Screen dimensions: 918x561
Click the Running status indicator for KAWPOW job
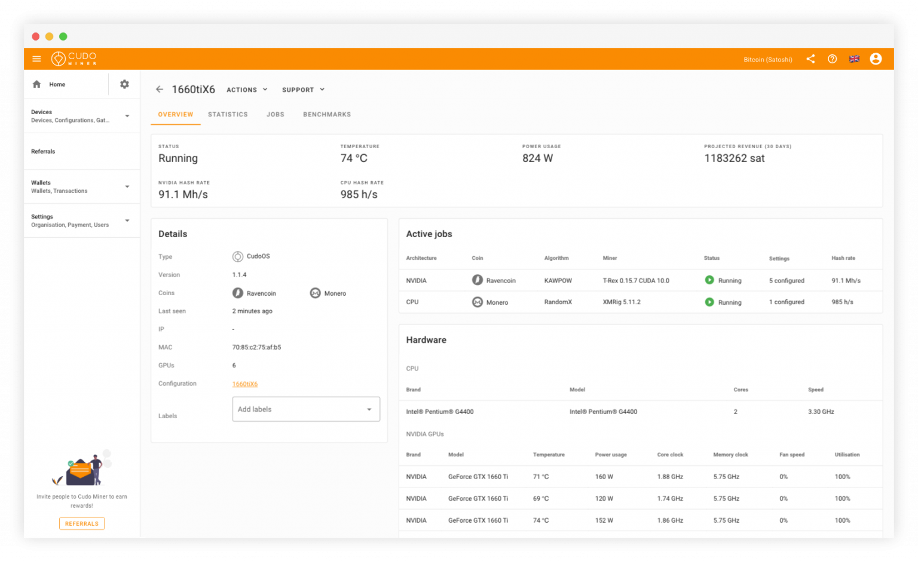(710, 280)
